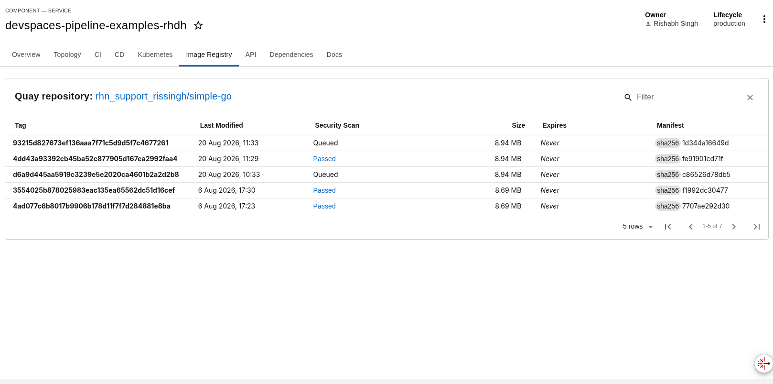Open Passed scan result for tag 4dd43a93392c
Image resolution: width=773 pixels, height=384 pixels.
click(324, 159)
